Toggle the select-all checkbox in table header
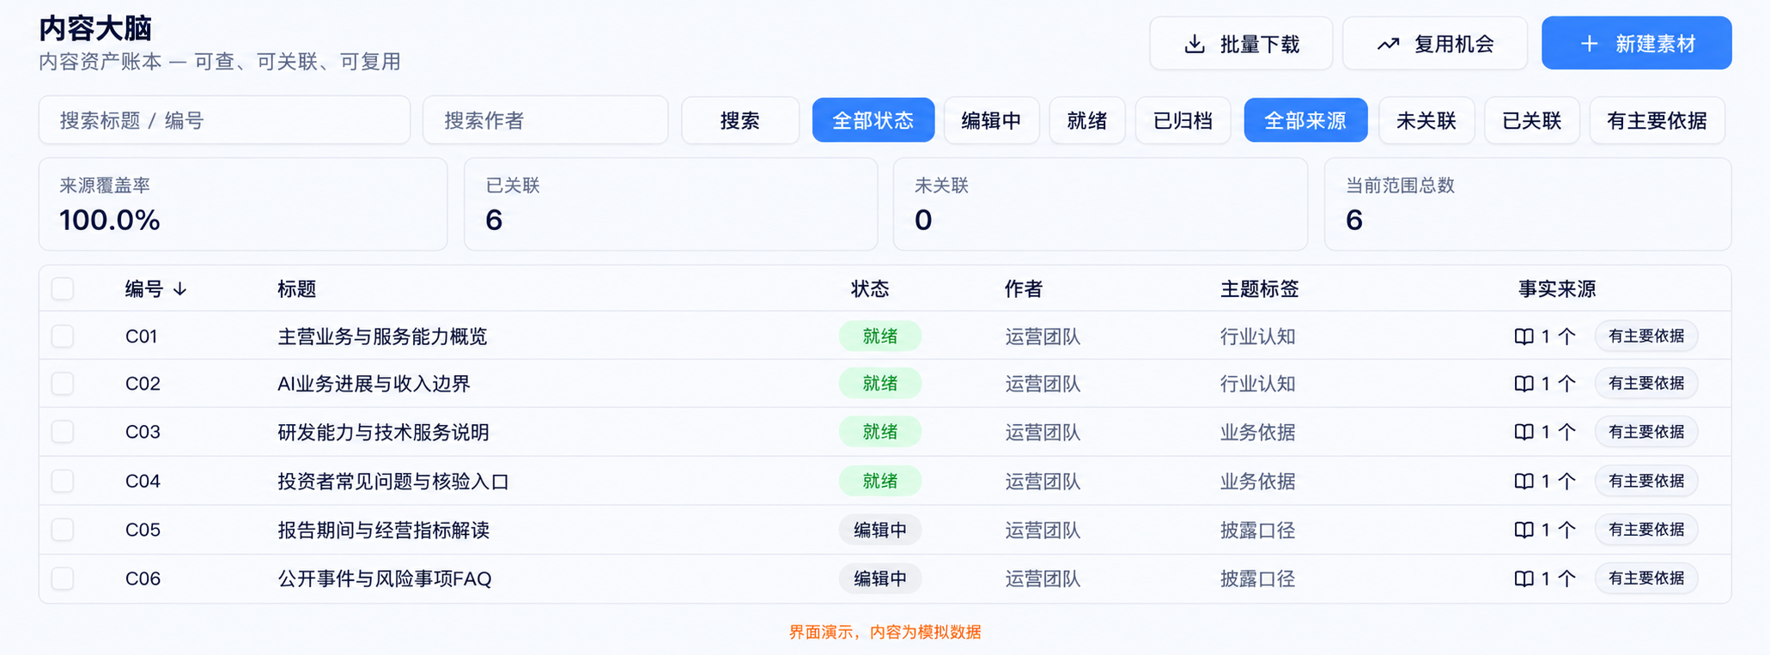 point(63,288)
